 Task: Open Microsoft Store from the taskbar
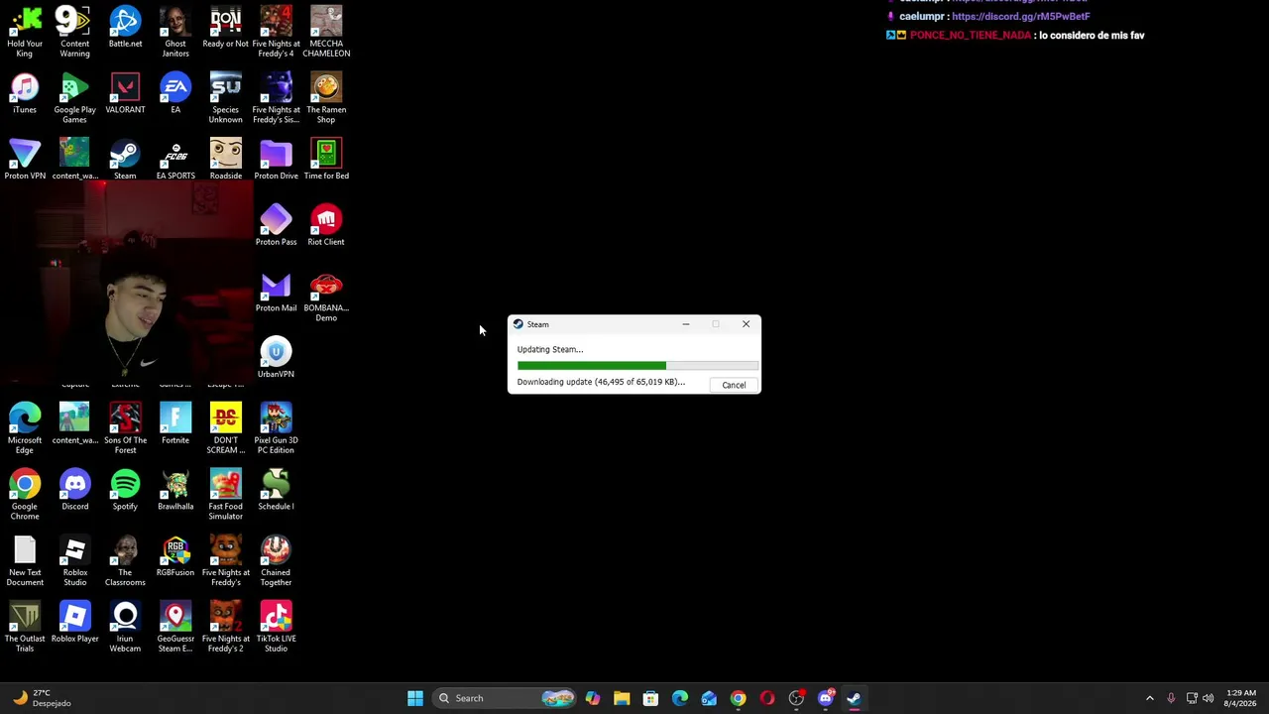tap(650, 698)
